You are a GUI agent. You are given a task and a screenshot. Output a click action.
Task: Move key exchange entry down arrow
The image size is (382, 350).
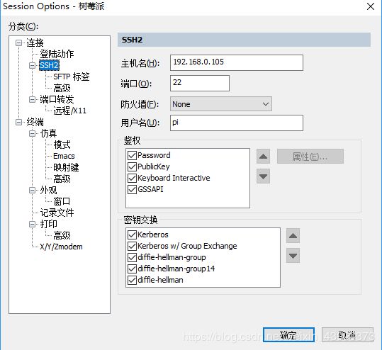tap(293, 256)
